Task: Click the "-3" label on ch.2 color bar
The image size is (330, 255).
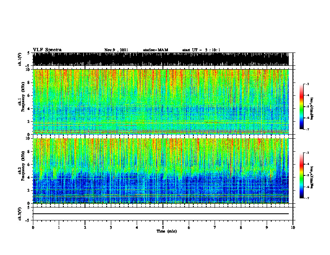Action: point(307,153)
